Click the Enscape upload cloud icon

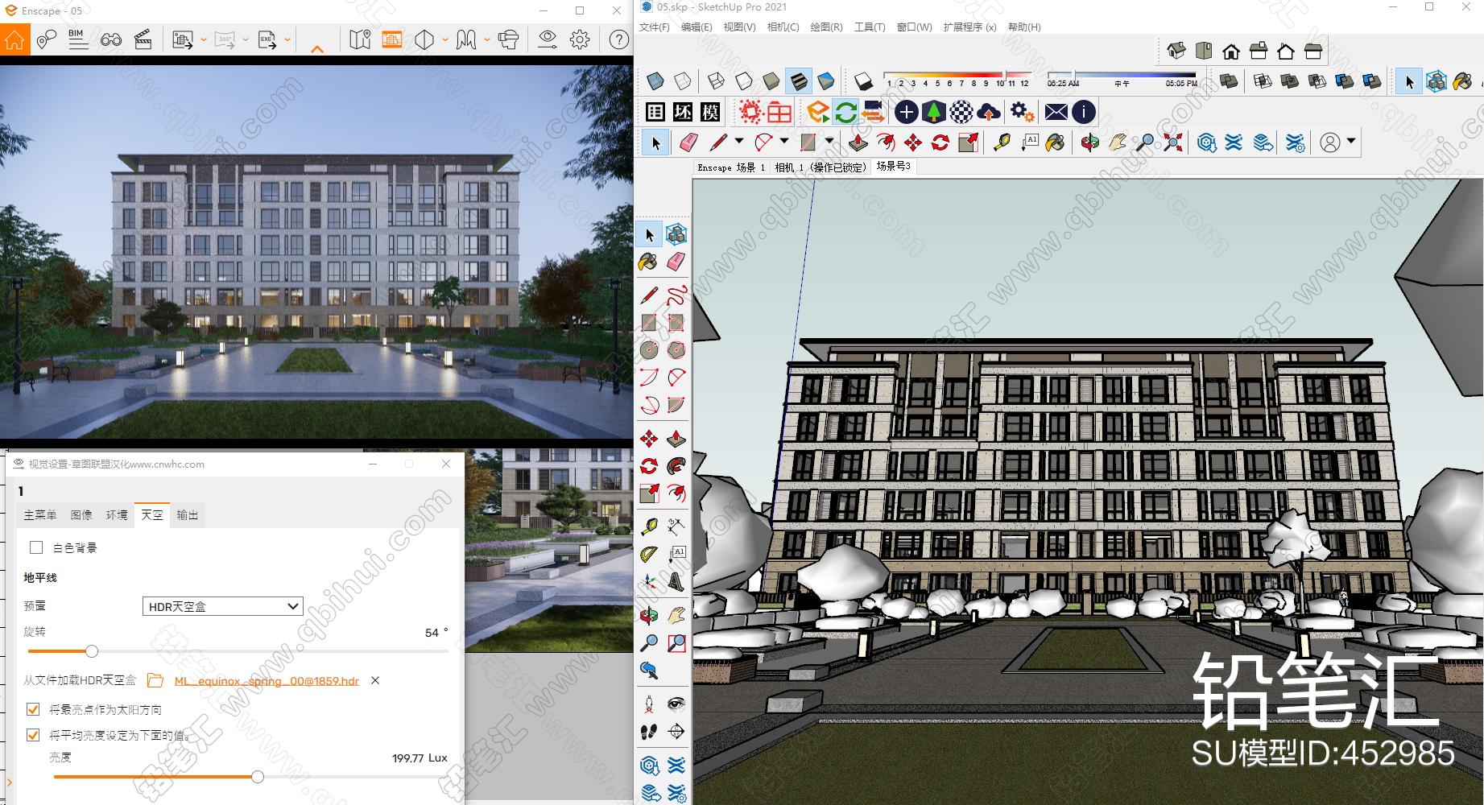point(988,112)
